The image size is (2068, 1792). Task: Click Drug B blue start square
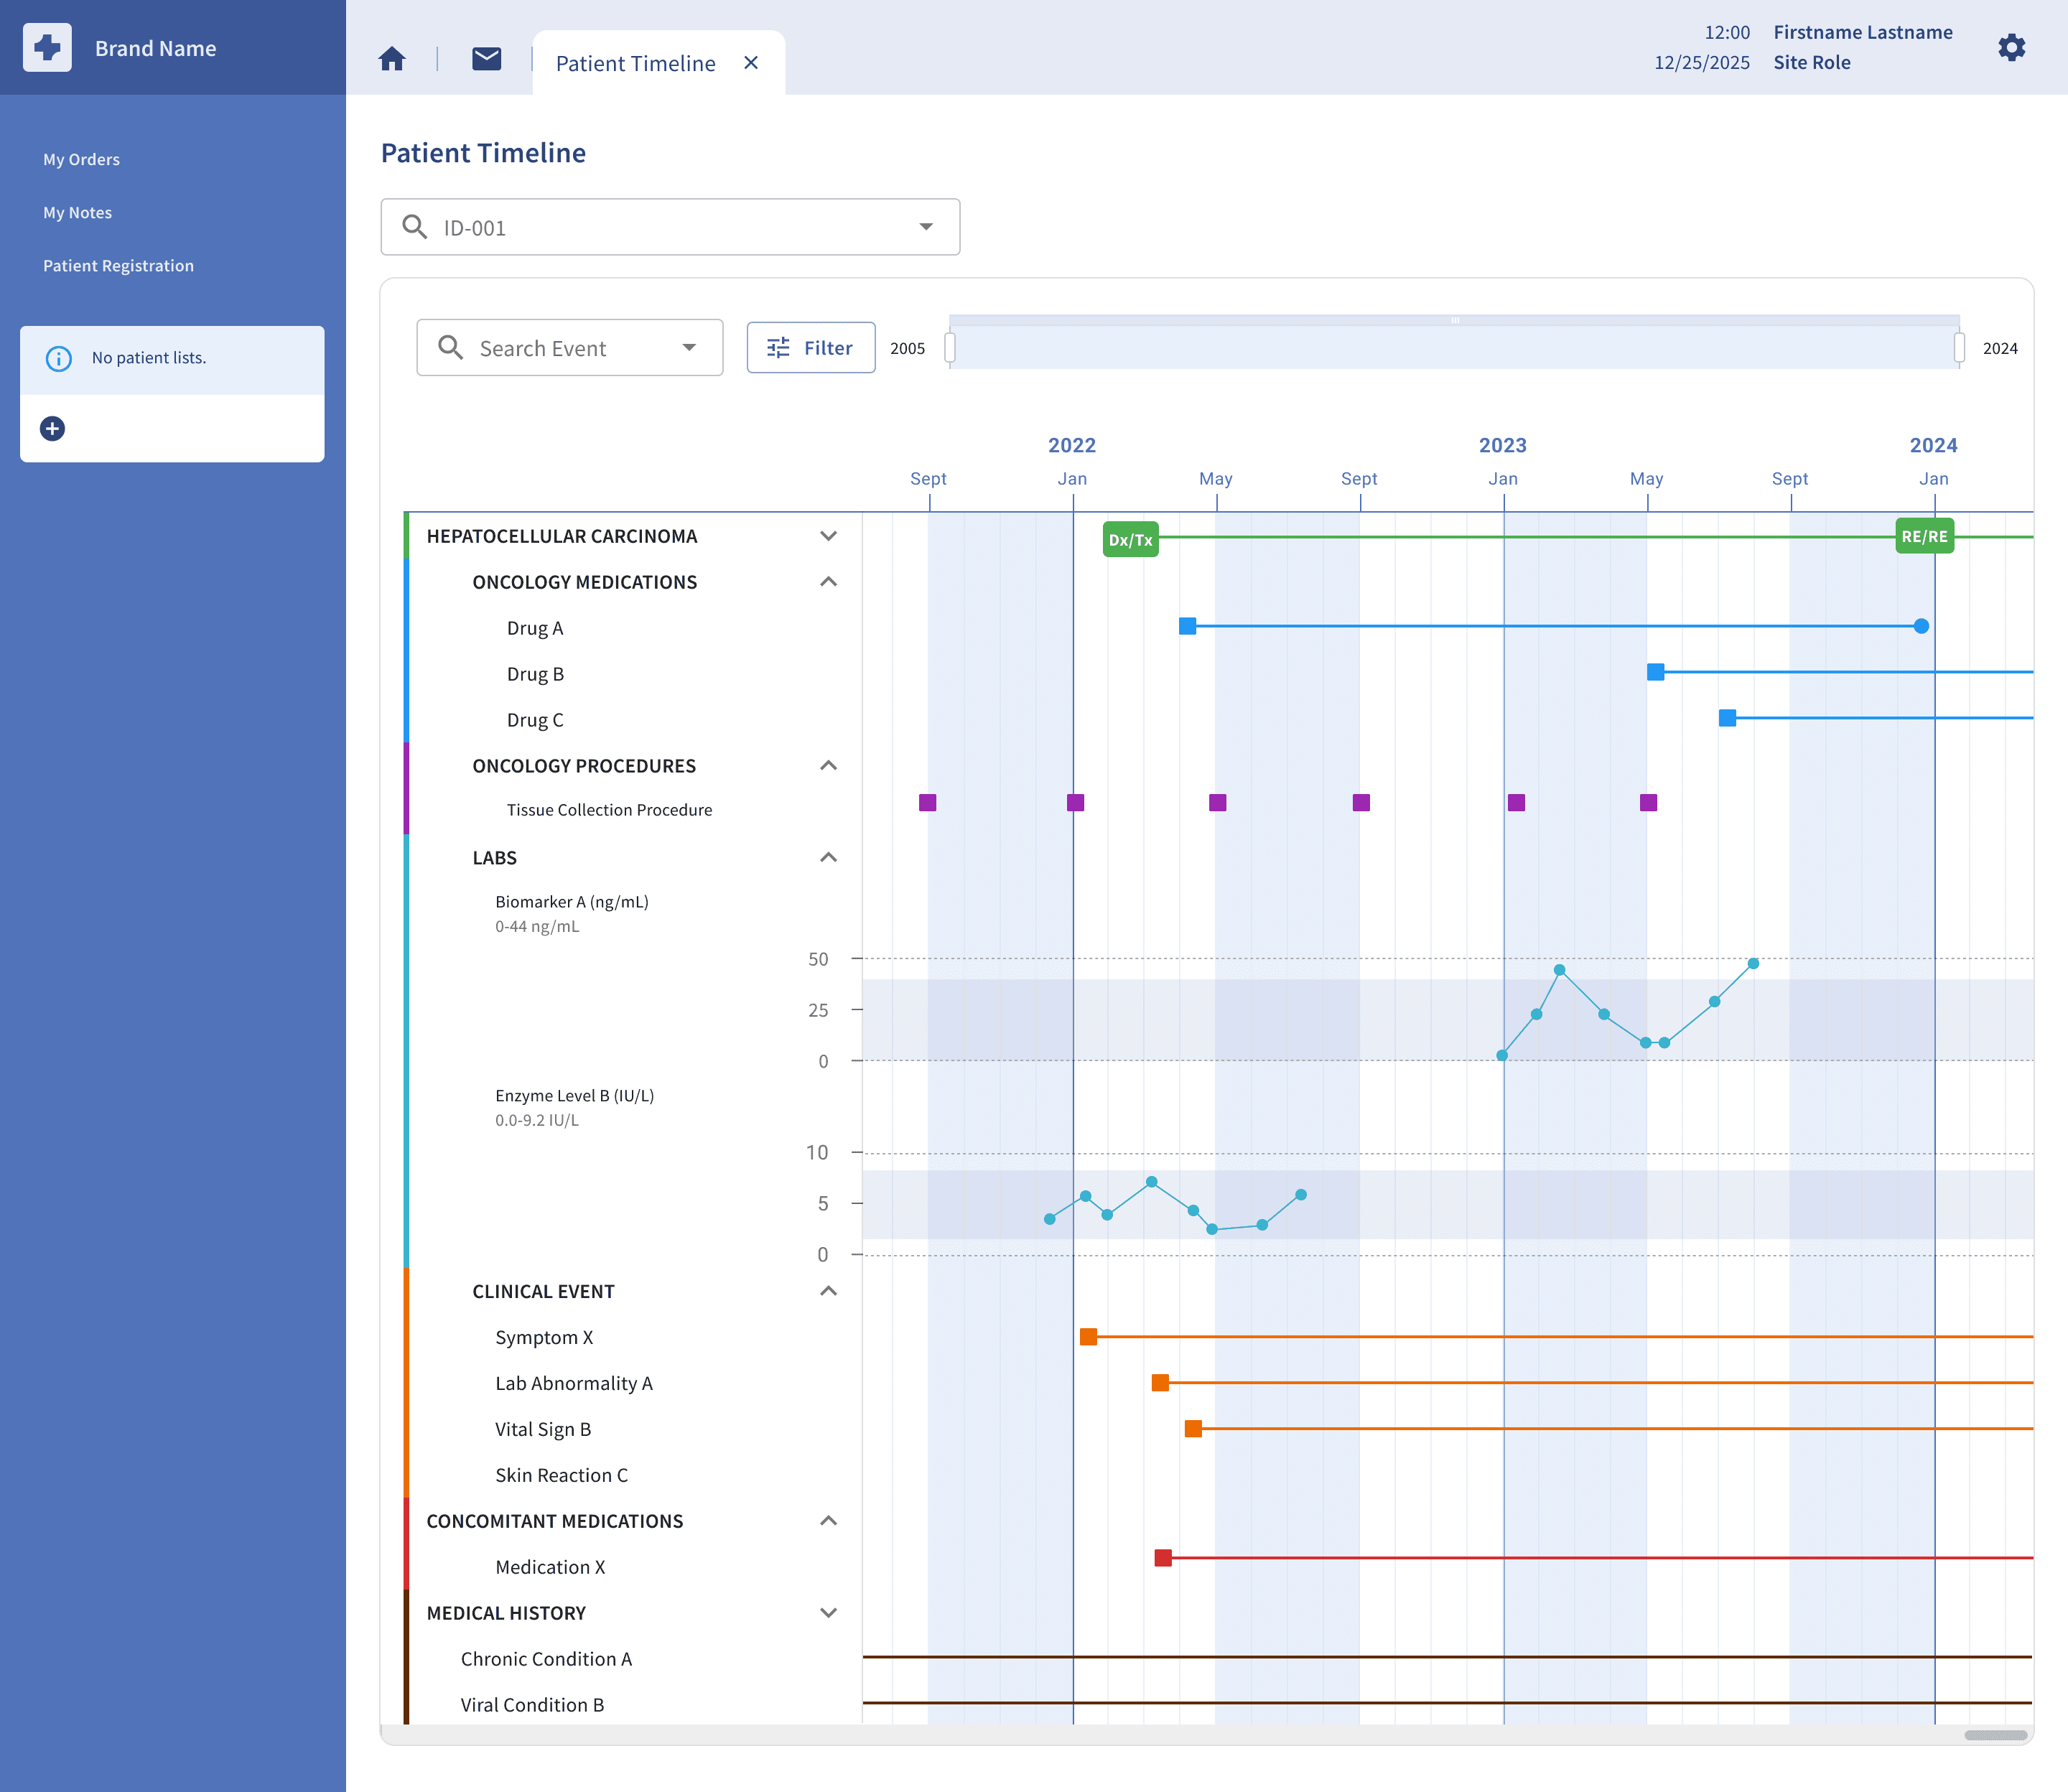tap(1656, 672)
